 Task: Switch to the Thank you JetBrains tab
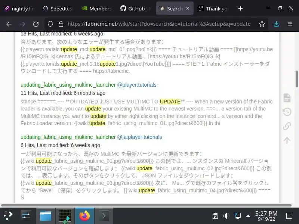pos(213,9)
